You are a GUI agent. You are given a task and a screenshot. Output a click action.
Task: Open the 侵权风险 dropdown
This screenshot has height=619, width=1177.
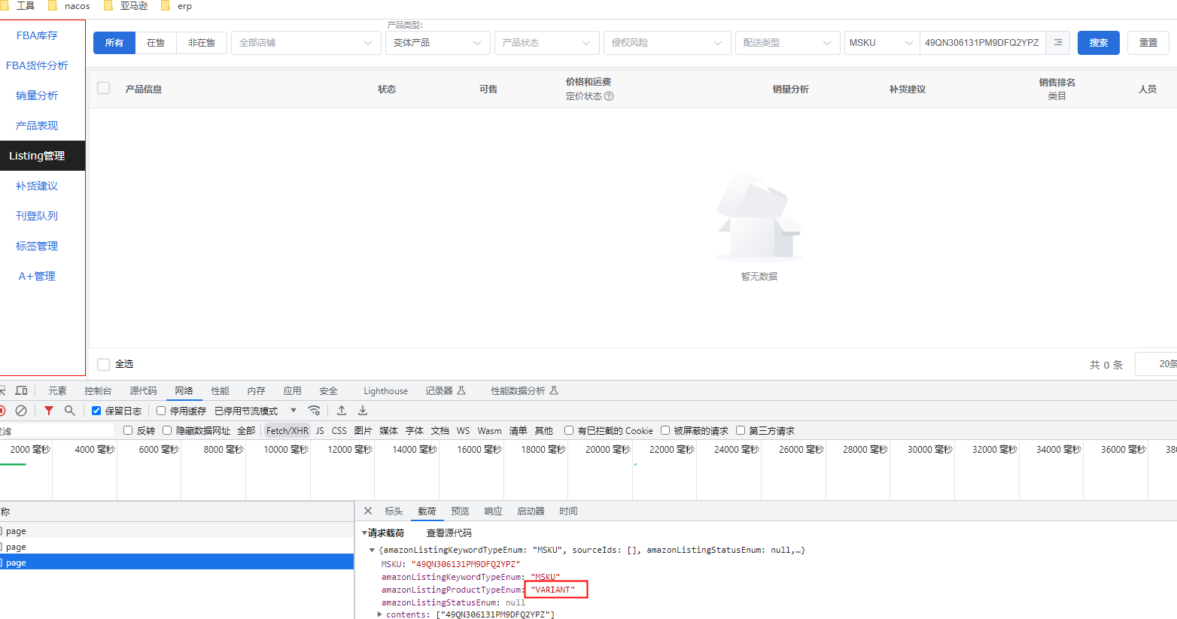(668, 43)
